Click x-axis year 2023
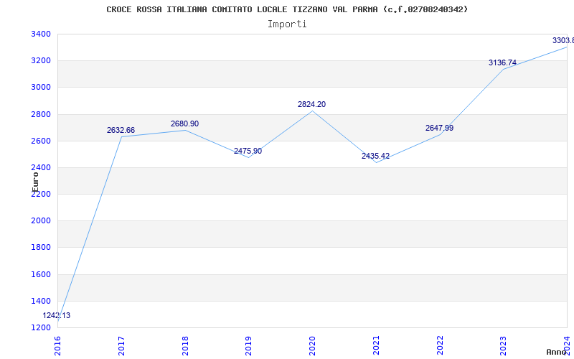The width and height of the screenshot is (574, 359). pyautogui.click(x=504, y=346)
